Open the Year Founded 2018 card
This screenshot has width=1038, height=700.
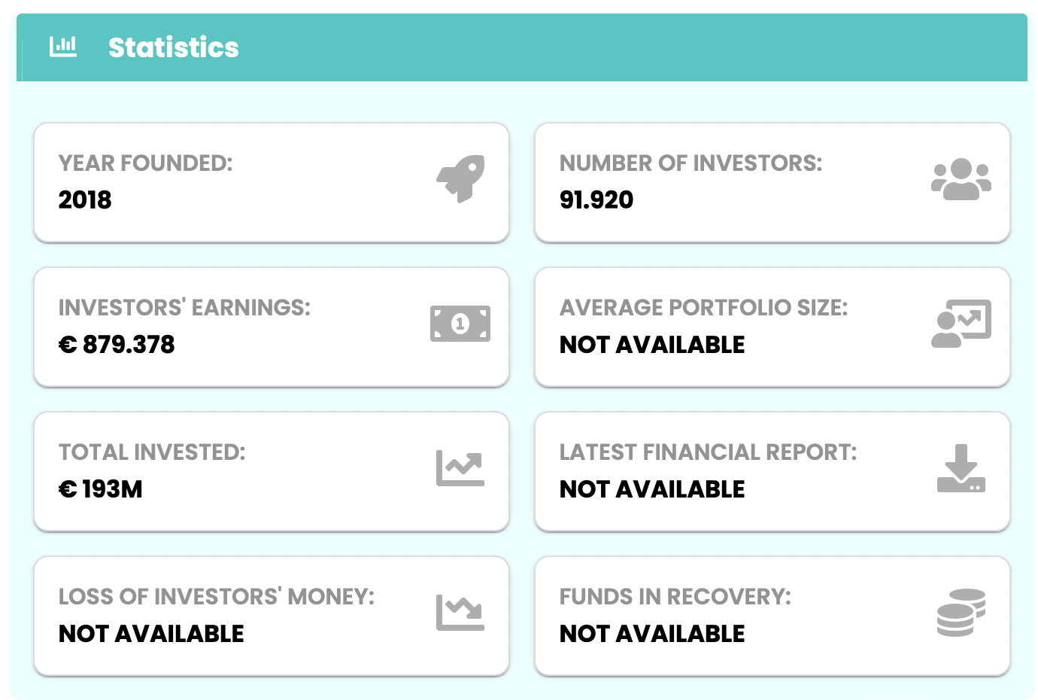tap(272, 182)
